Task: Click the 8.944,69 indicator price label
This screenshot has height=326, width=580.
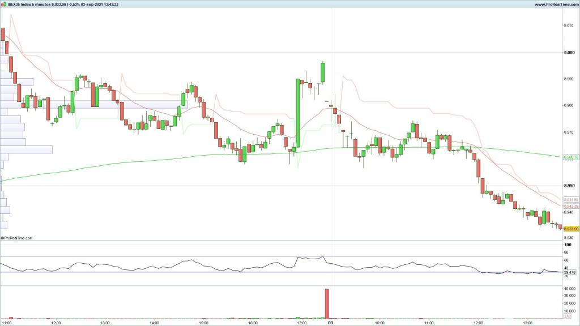Action: 571,200
